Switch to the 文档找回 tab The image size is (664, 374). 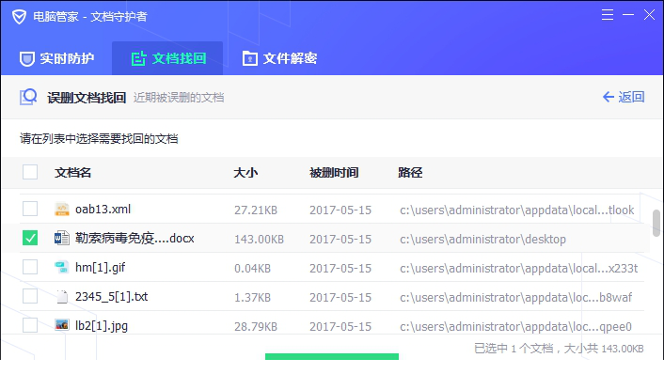point(168,58)
